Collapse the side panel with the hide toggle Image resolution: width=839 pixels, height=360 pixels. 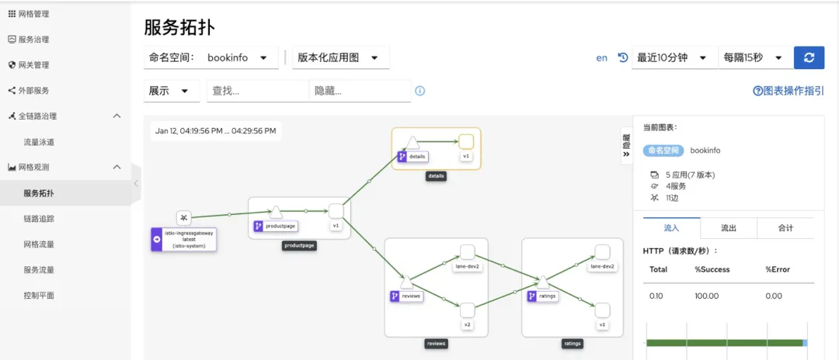point(626,146)
